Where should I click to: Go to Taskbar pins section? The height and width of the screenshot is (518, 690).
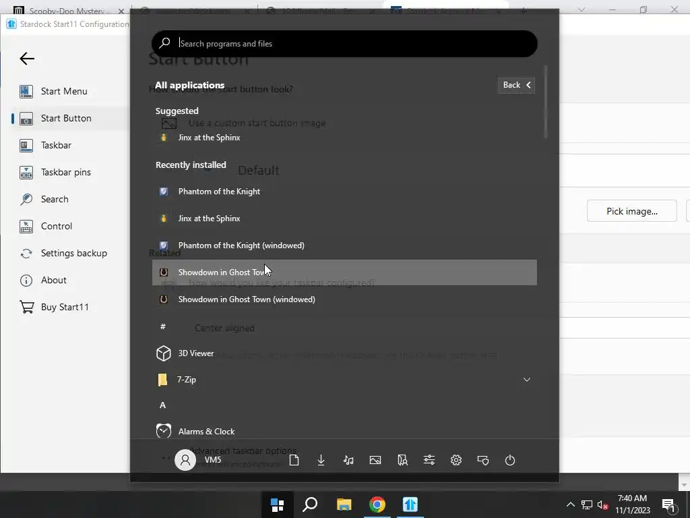[x=65, y=172]
